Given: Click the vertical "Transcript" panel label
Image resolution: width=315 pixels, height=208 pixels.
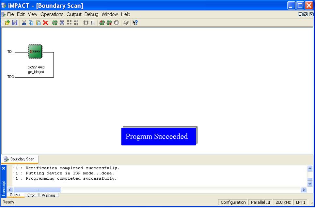Looking at the screenshot, I should [x=4, y=188].
